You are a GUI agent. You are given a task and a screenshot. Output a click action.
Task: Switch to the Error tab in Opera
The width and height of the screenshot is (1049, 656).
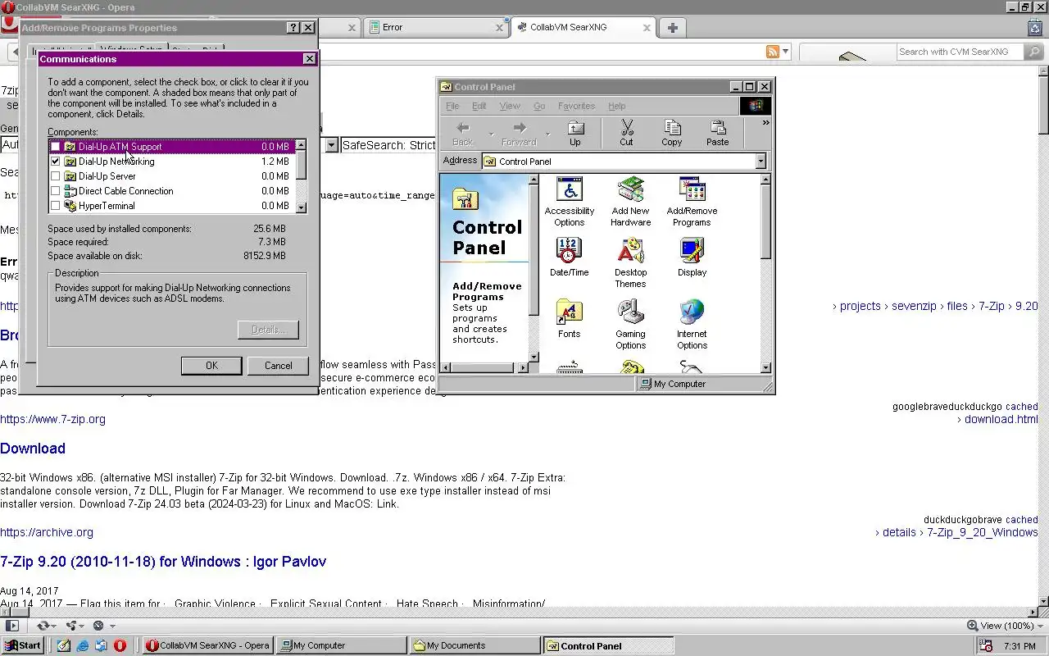(x=434, y=27)
